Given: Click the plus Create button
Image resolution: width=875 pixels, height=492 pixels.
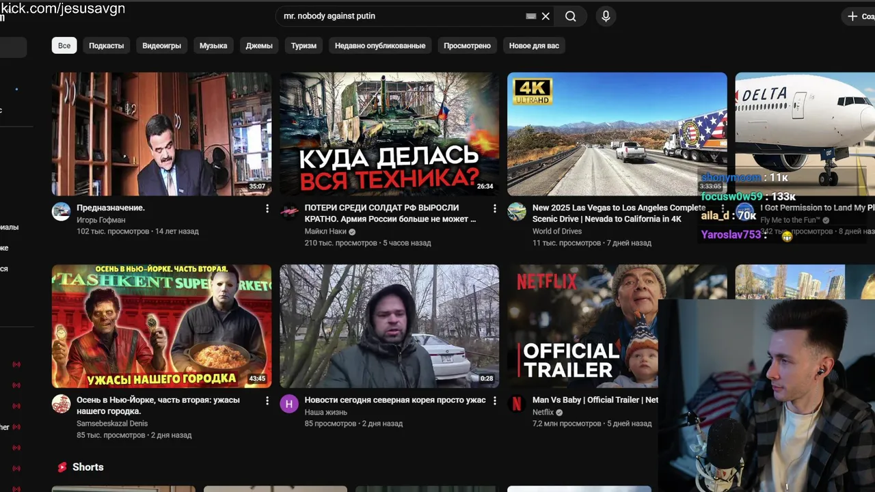Looking at the screenshot, I should 860,16.
